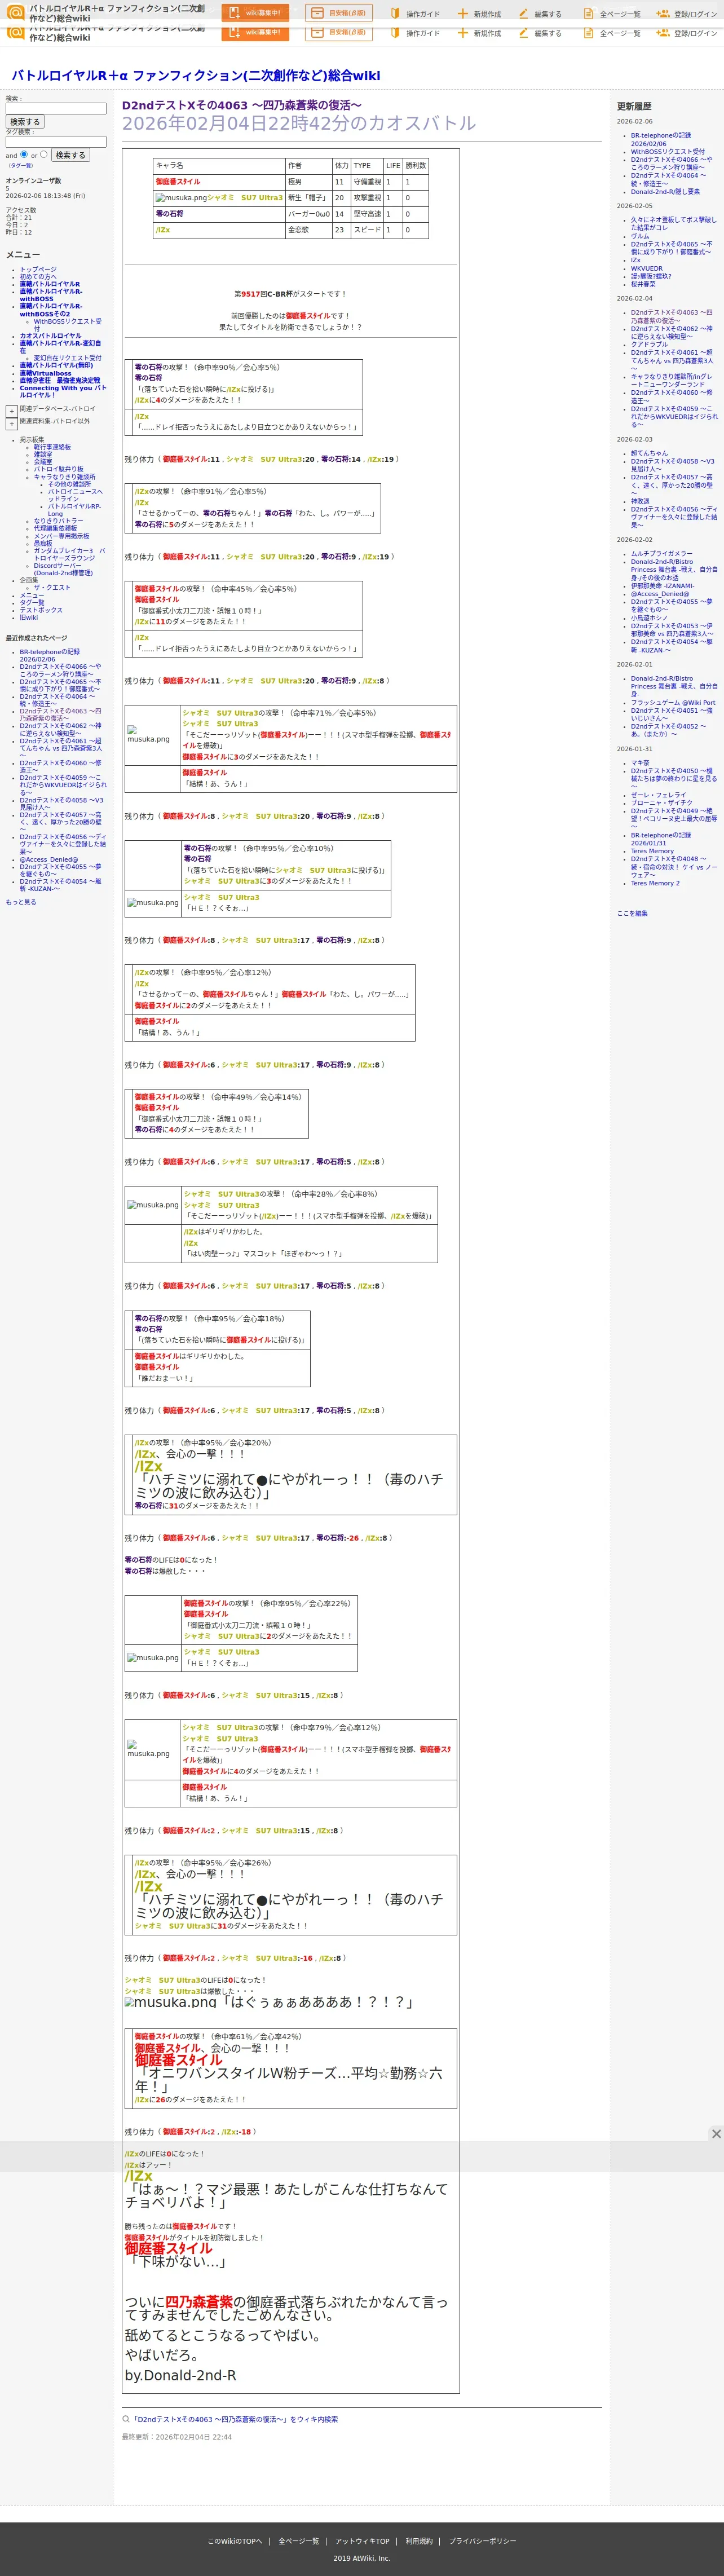Click 検索する button beside the or radio
Screen dimensions: 724x2576
coord(70,155)
